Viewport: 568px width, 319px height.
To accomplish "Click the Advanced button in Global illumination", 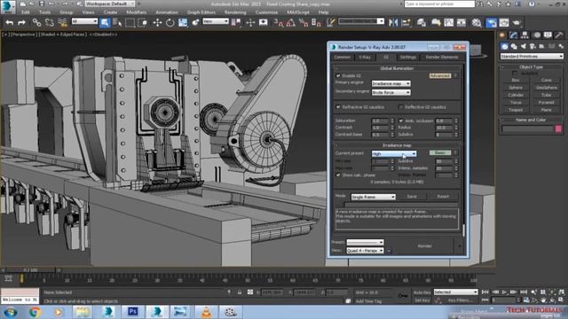I will coord(440,75).
